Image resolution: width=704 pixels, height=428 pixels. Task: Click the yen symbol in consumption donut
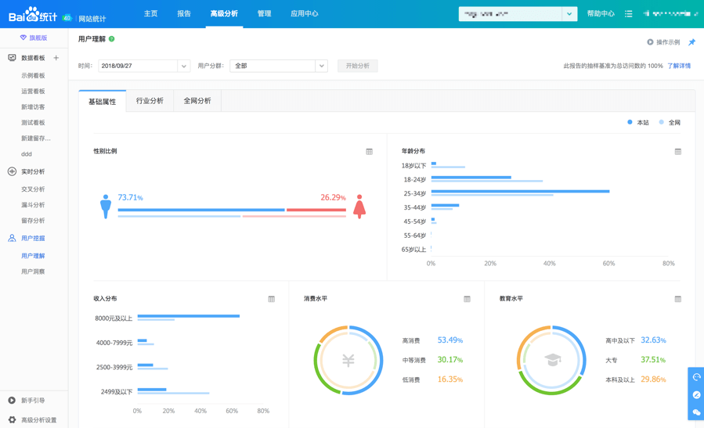348,360
